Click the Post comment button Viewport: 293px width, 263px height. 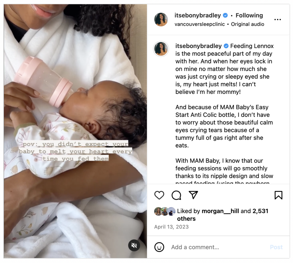point(276,247)
